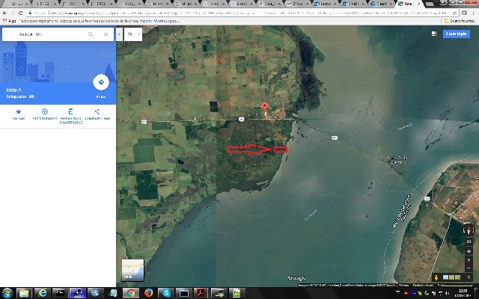The image size is (479, 299).
Task: Open the Chrome three-dot menu
Action: pos(474,13)
